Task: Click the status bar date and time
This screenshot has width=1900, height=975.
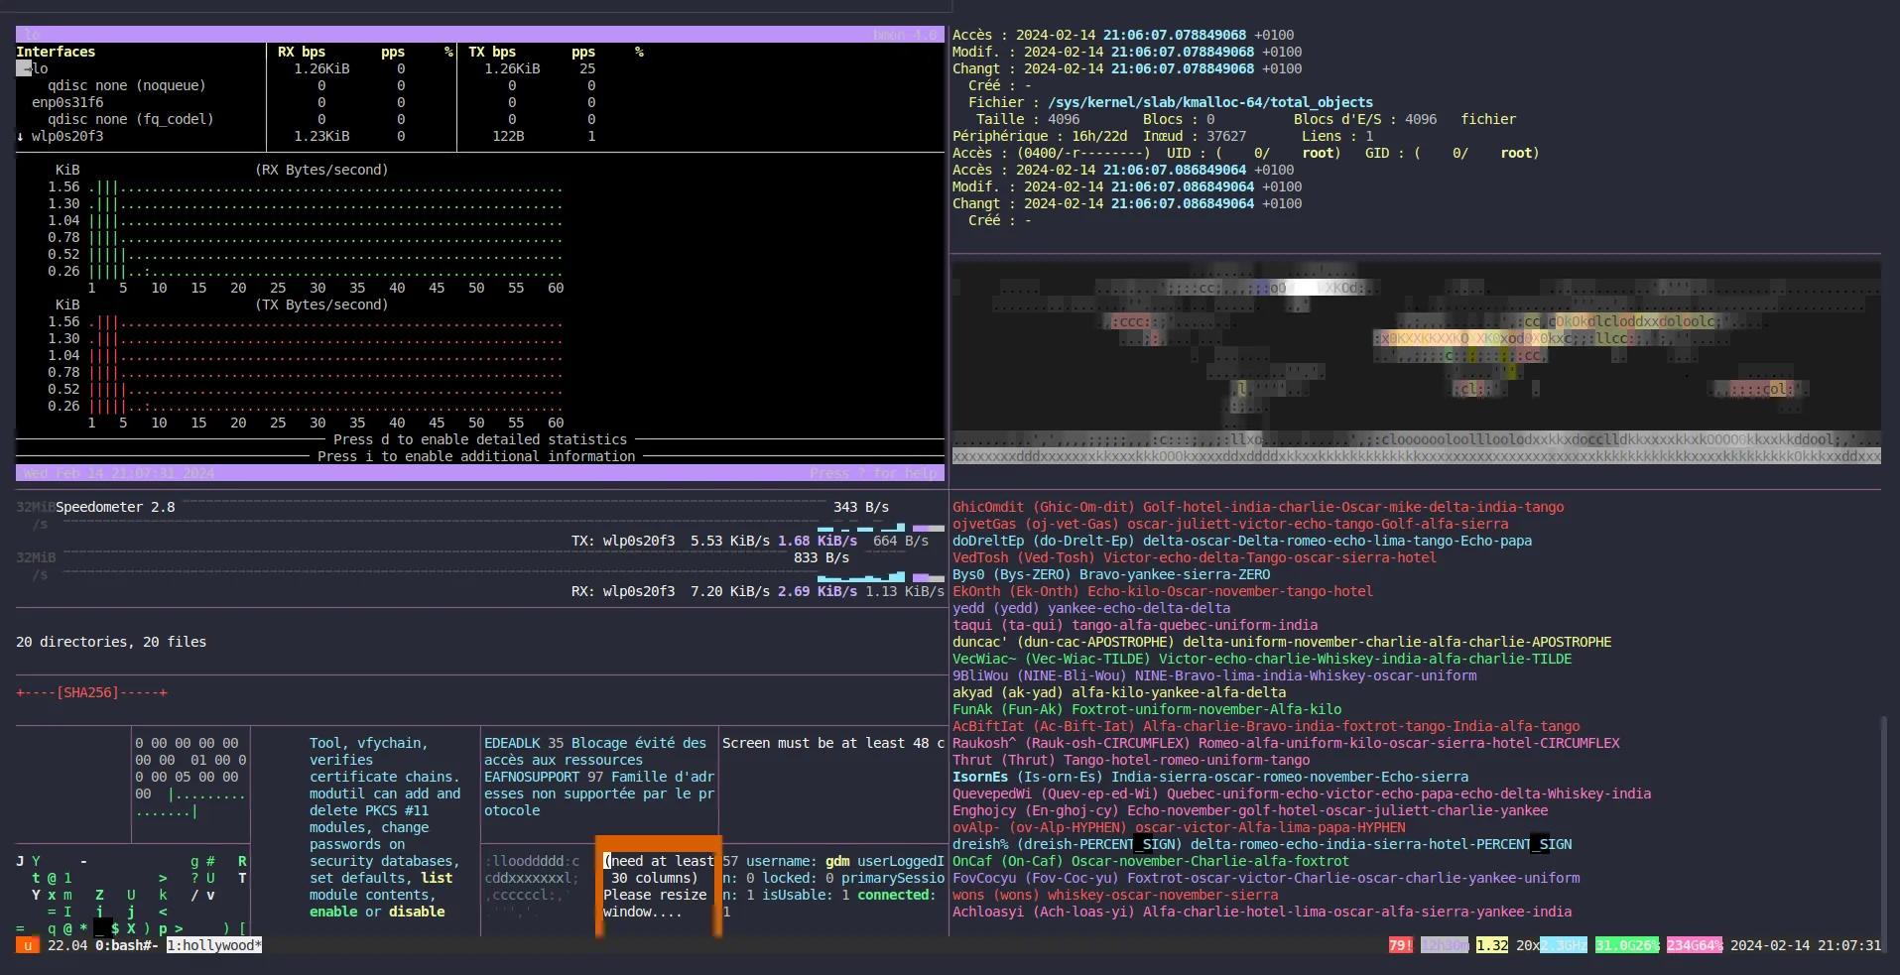Action: [x=1805, y=946]
